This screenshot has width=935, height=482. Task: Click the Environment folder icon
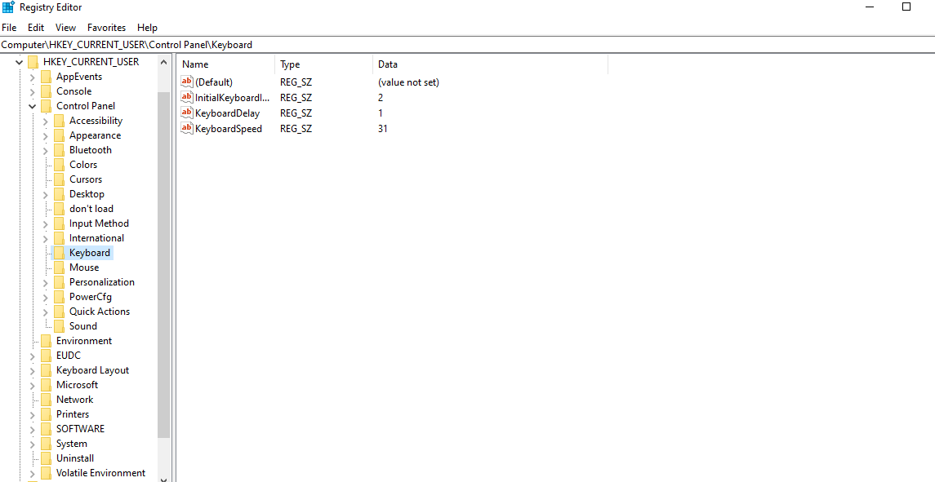coord(46,341)
